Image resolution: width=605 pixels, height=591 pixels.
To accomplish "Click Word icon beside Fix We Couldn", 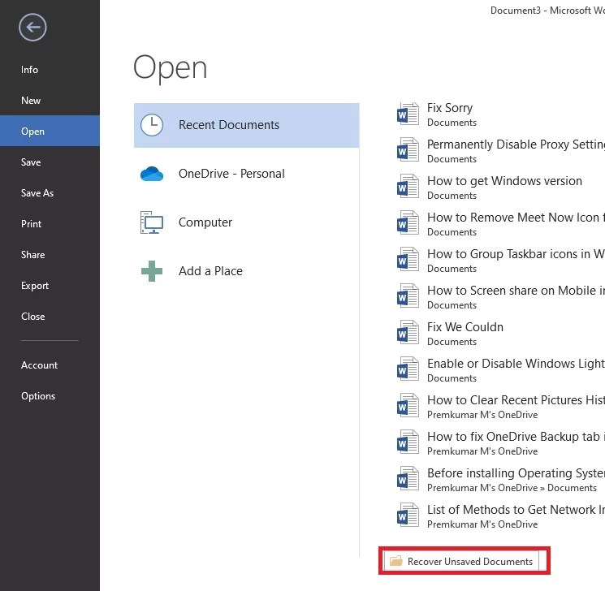I will coord(408,333).
